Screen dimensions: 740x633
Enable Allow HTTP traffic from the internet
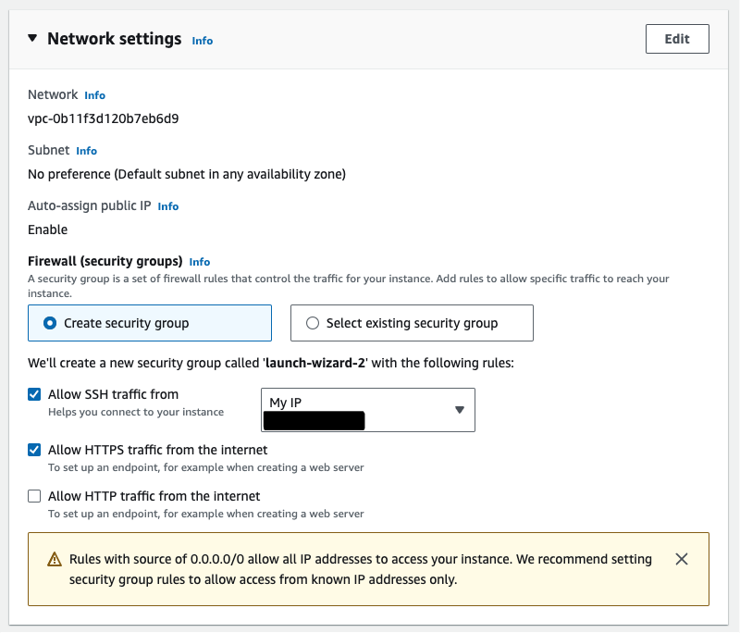click(34, 496)
